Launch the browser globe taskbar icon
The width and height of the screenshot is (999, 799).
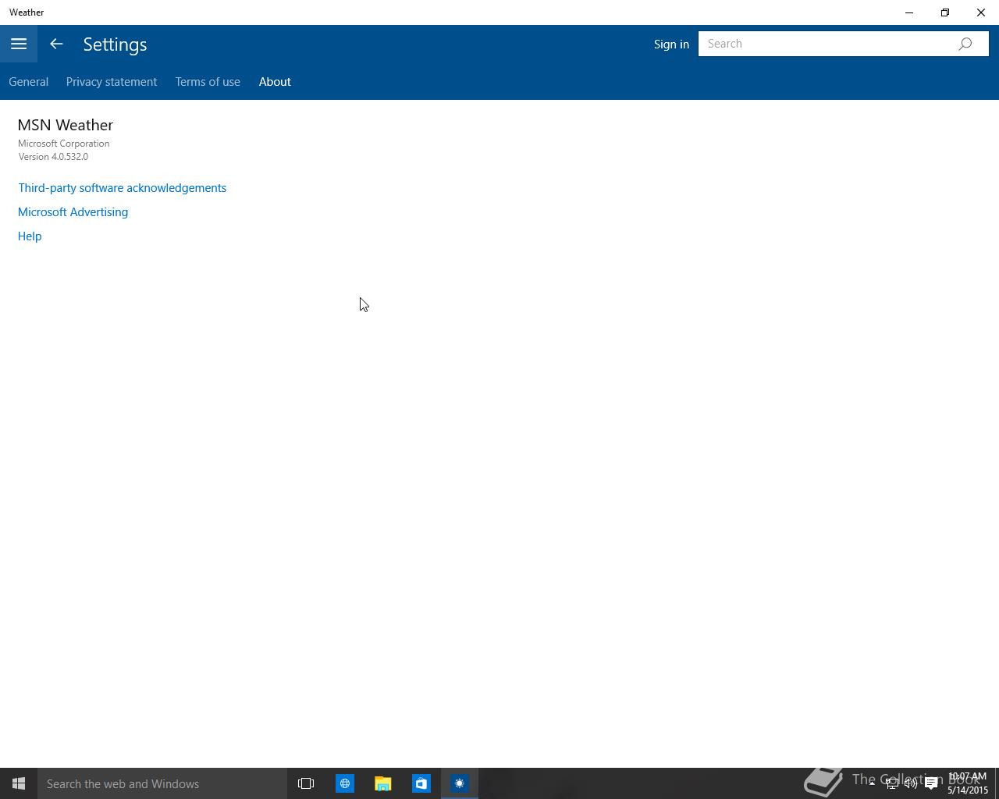tap(344, 783)
